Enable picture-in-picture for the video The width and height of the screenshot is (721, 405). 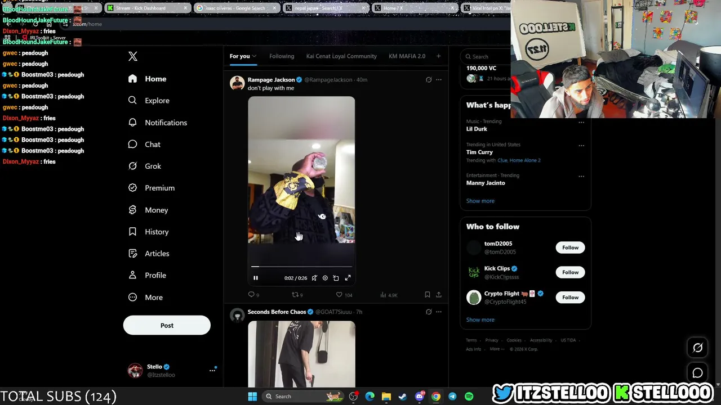pyautogui.click(x=336, y=278)
